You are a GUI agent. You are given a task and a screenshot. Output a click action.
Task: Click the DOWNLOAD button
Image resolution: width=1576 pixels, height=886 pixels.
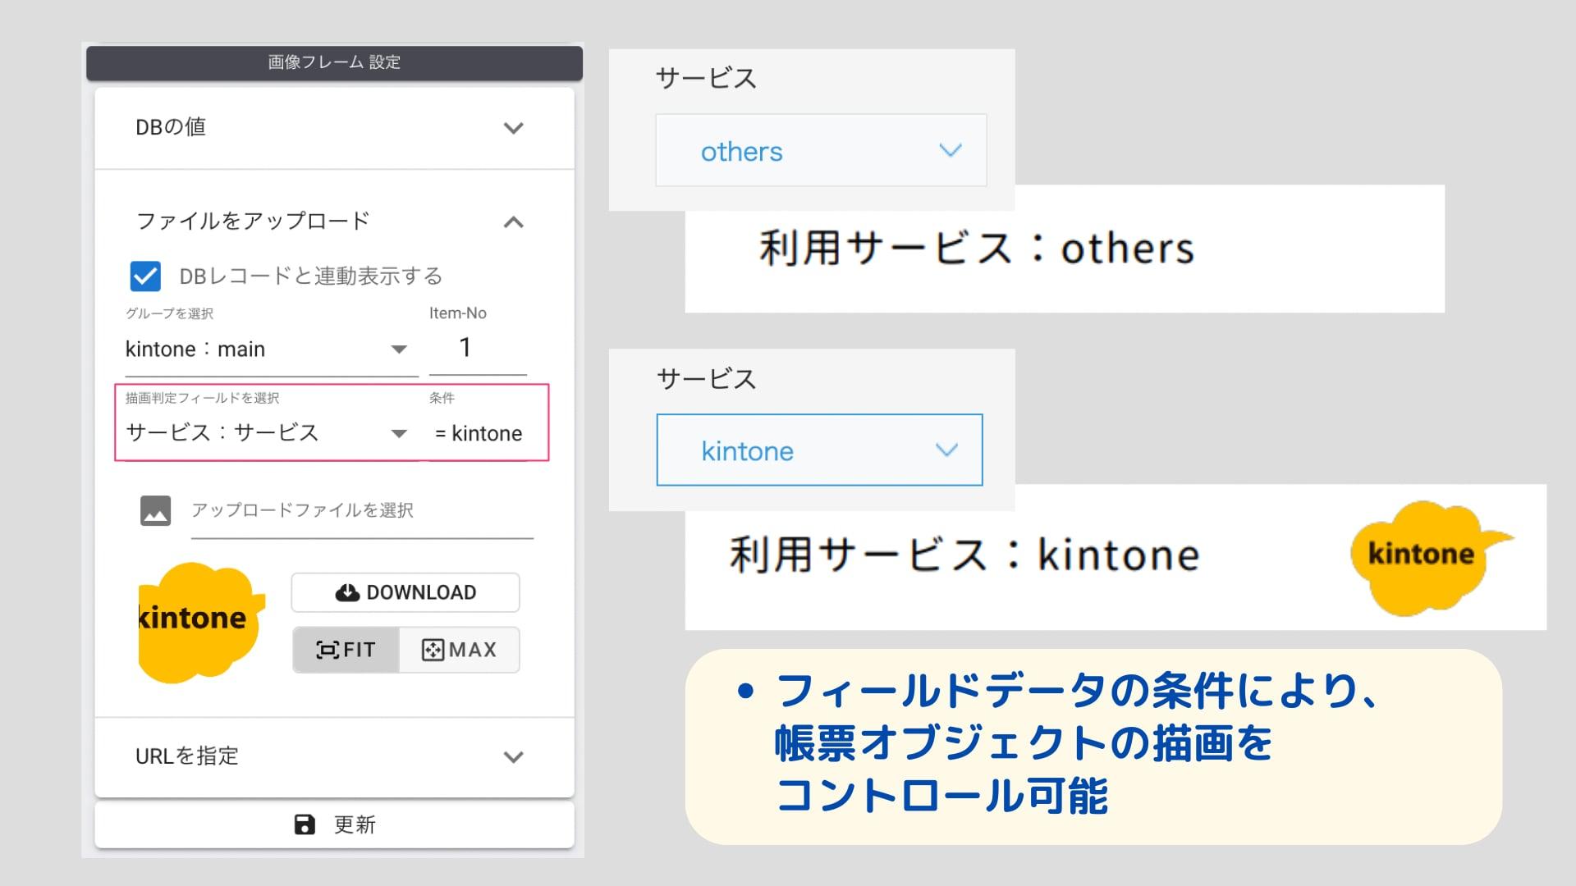click(x=405, y=592)
